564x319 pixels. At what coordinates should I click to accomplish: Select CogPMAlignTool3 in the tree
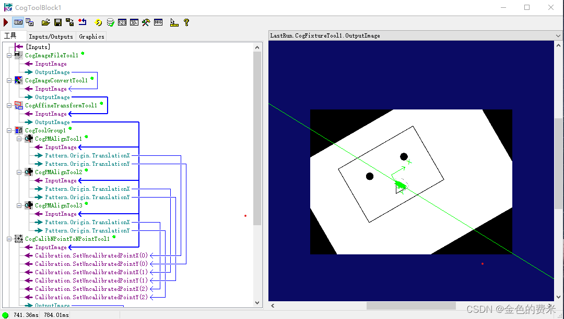[58, 205]
